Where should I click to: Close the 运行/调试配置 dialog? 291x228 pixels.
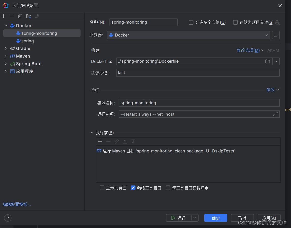(280, 6)
